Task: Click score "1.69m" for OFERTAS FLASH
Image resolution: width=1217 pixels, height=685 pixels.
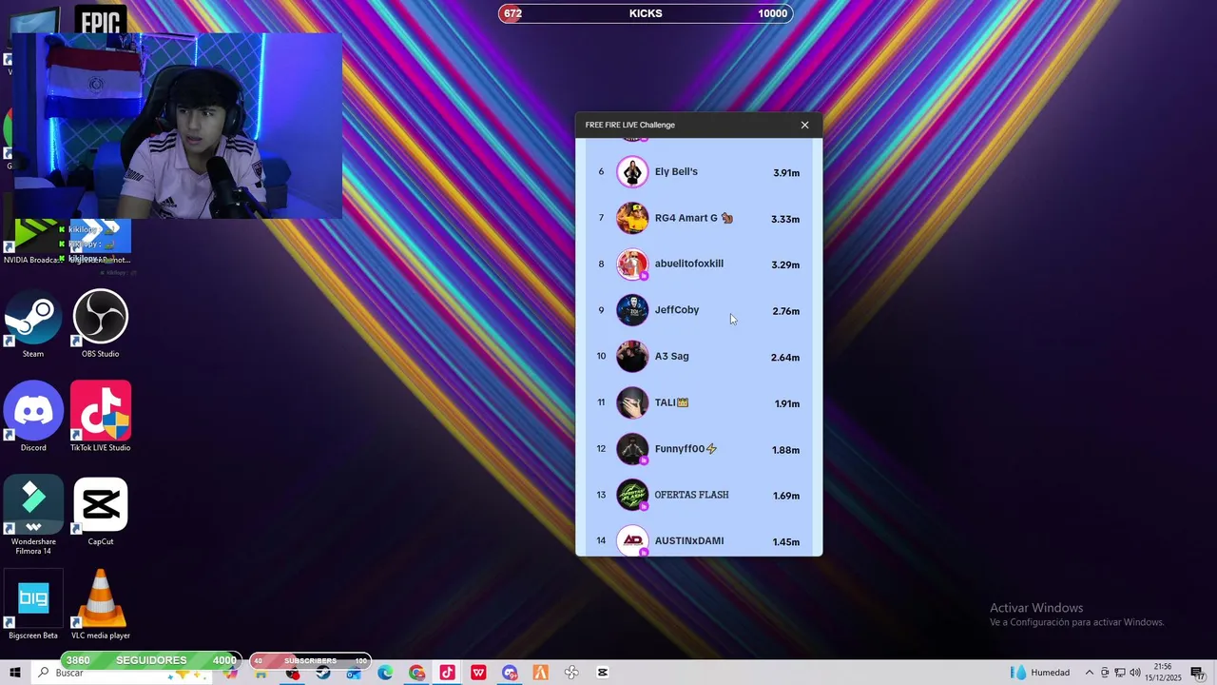Action: click(786, 496)
